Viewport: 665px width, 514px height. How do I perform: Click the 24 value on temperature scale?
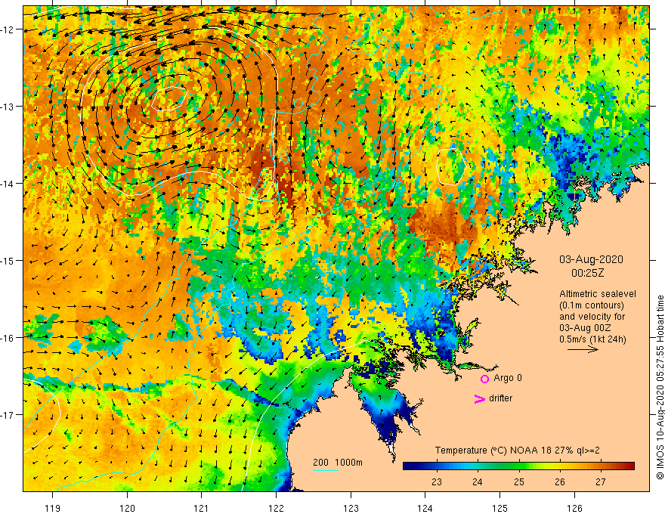pyautogui.click(x=478, y=482)
